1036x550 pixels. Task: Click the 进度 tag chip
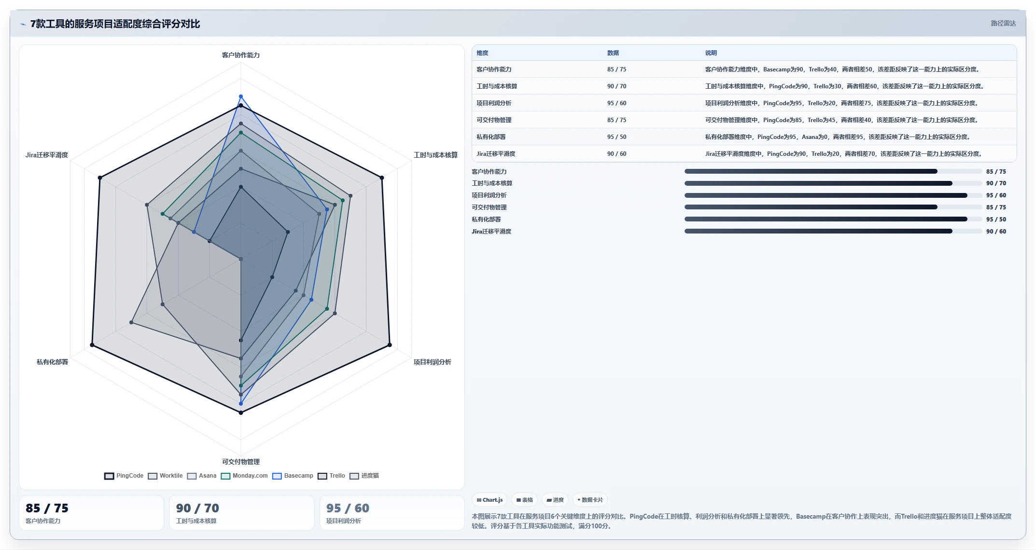[x=555, y=500]
